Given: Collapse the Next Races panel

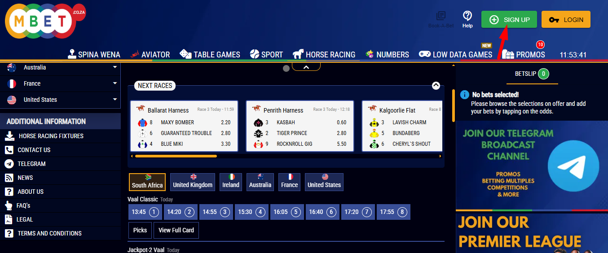Looking at the screenshot, I should (x=436, y=86).
